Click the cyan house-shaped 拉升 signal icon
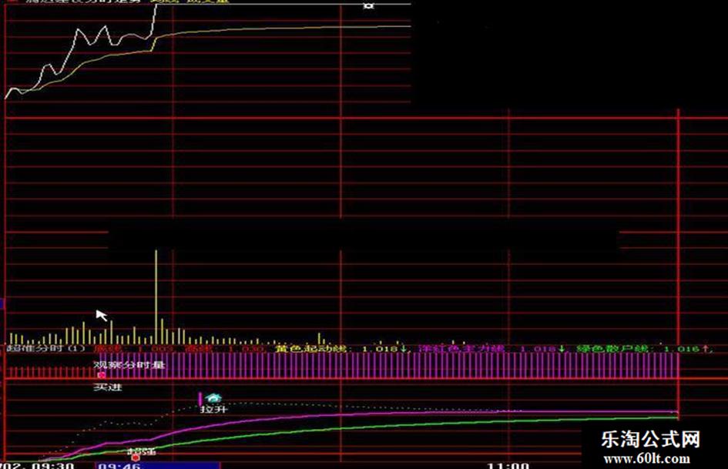The image size is (728, 469). [x=213, y=398]
